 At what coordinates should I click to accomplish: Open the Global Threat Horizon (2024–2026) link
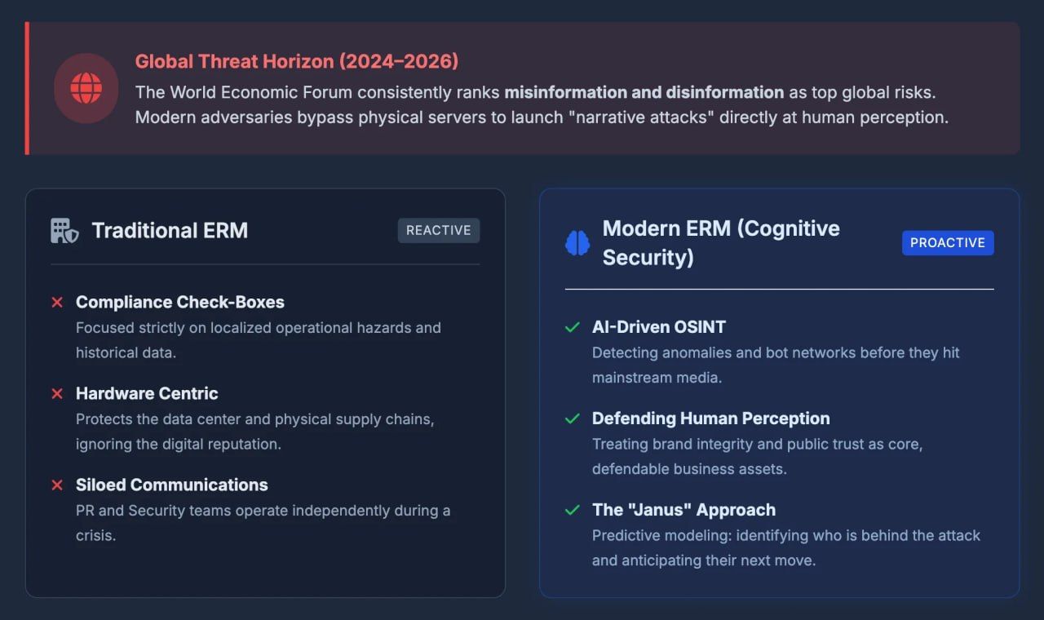(x=297, y=61)
